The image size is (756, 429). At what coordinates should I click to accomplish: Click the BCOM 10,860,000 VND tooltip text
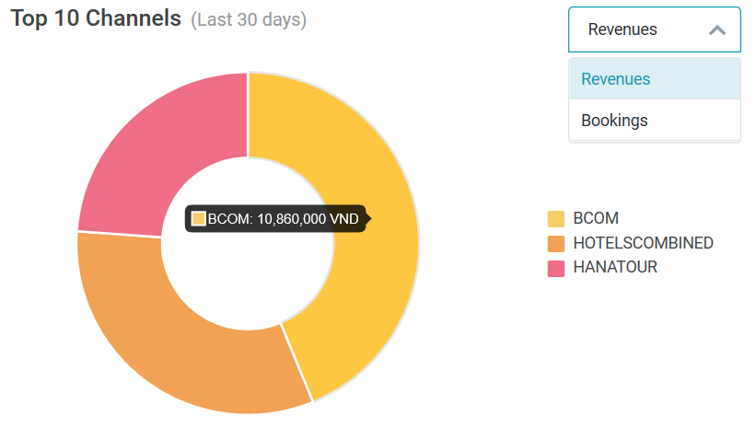pos(284,219)
